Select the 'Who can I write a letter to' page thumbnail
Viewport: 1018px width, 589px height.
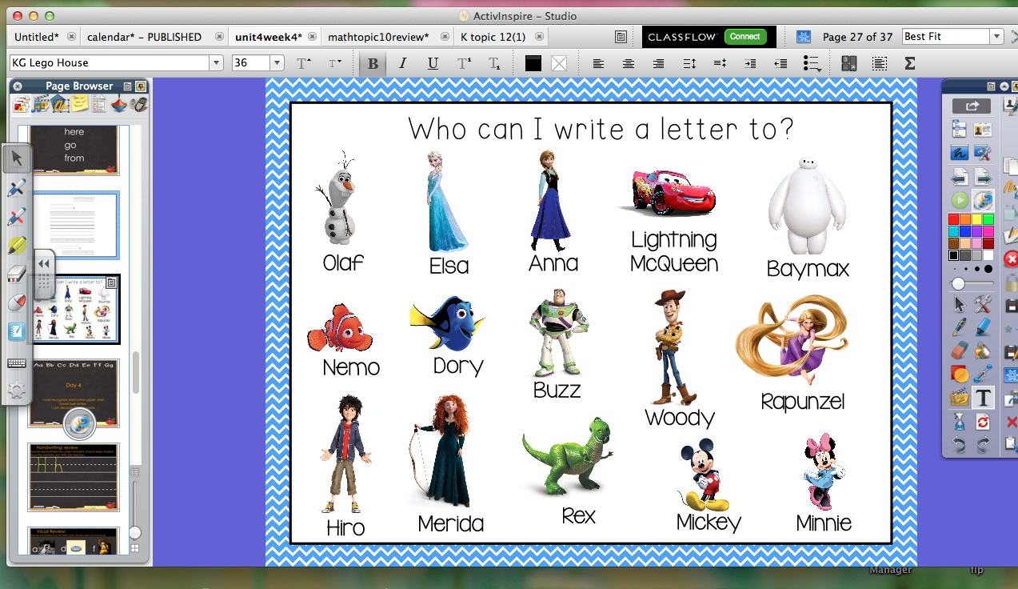[74, 310]
